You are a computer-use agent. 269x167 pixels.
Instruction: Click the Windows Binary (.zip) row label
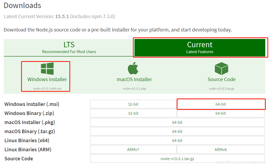click(x=29, y=113)
